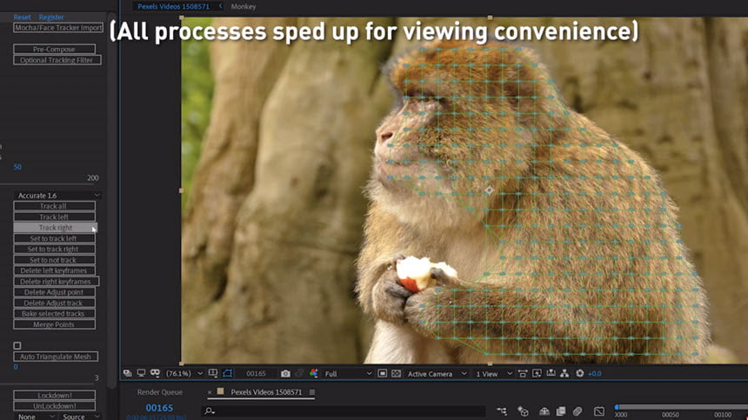Click the Always Preview This View icon
Screen dimensions: 748x420
(x=127, y=373)
